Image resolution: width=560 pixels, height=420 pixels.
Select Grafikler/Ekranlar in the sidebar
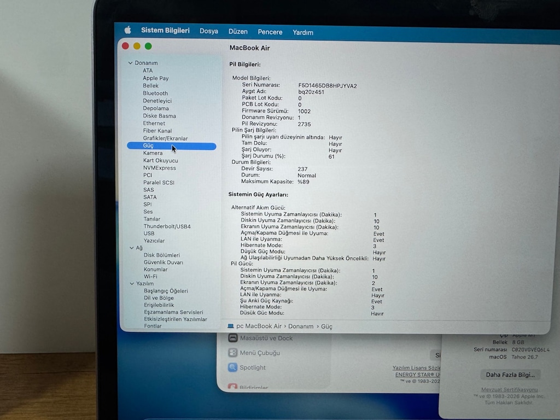click(x=165, y=138)
